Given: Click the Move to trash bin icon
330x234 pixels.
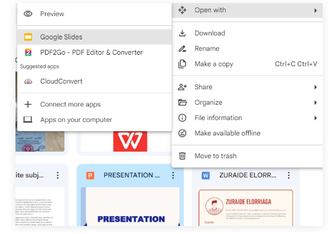Looking at the screenshot, I should (x=182, y=156).
